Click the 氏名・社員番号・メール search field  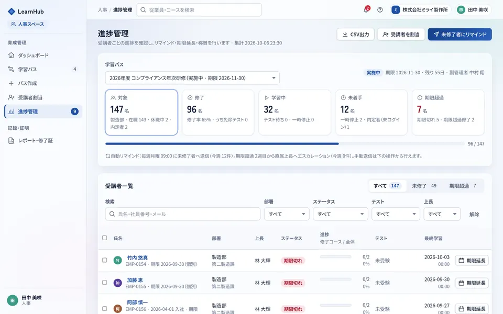coord(183,214)
